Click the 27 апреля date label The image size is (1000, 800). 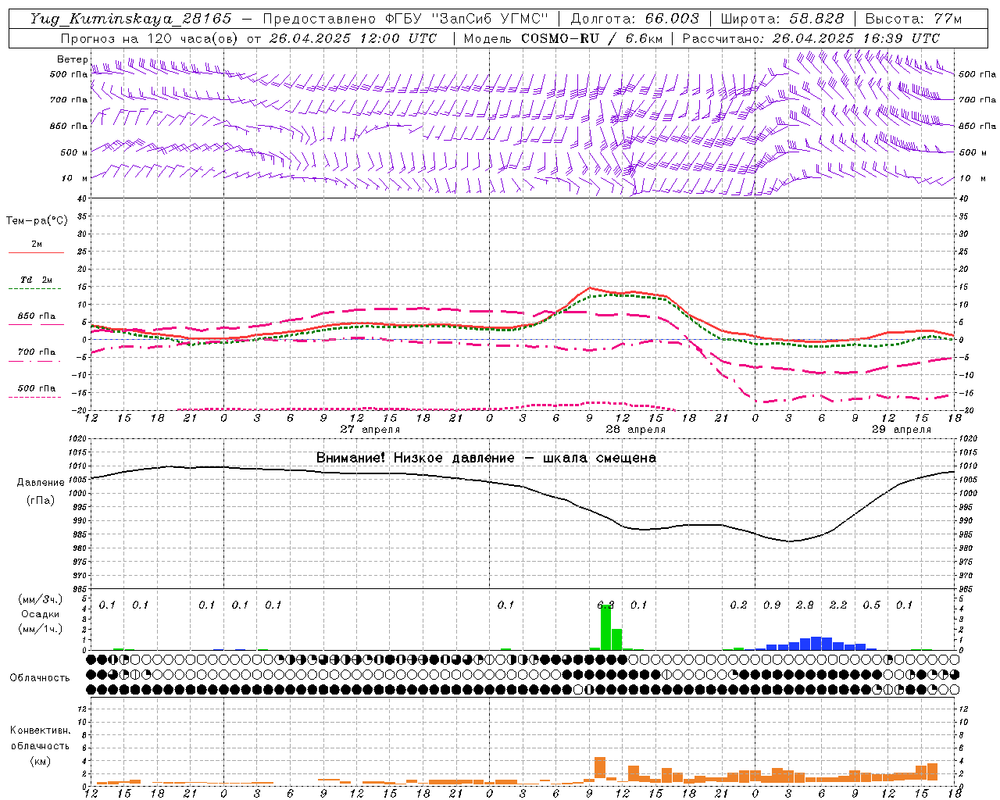pyautogui.click(x=370, y=430)
